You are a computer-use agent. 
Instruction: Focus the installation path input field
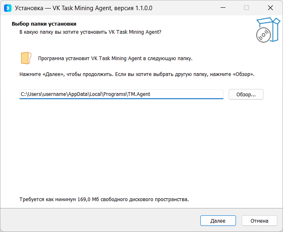click(122, 94)
